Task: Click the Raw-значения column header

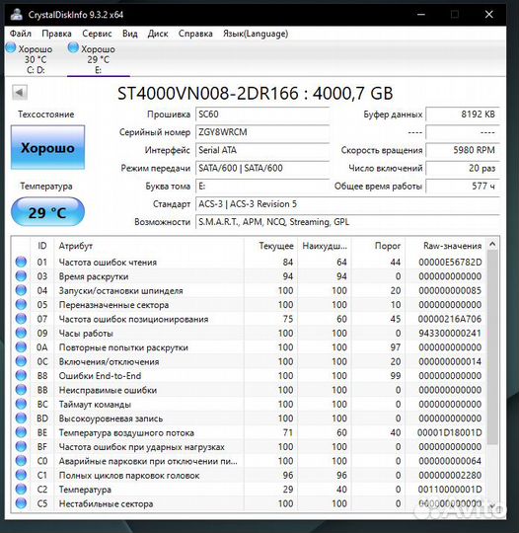Action: (x=446, y=246)
